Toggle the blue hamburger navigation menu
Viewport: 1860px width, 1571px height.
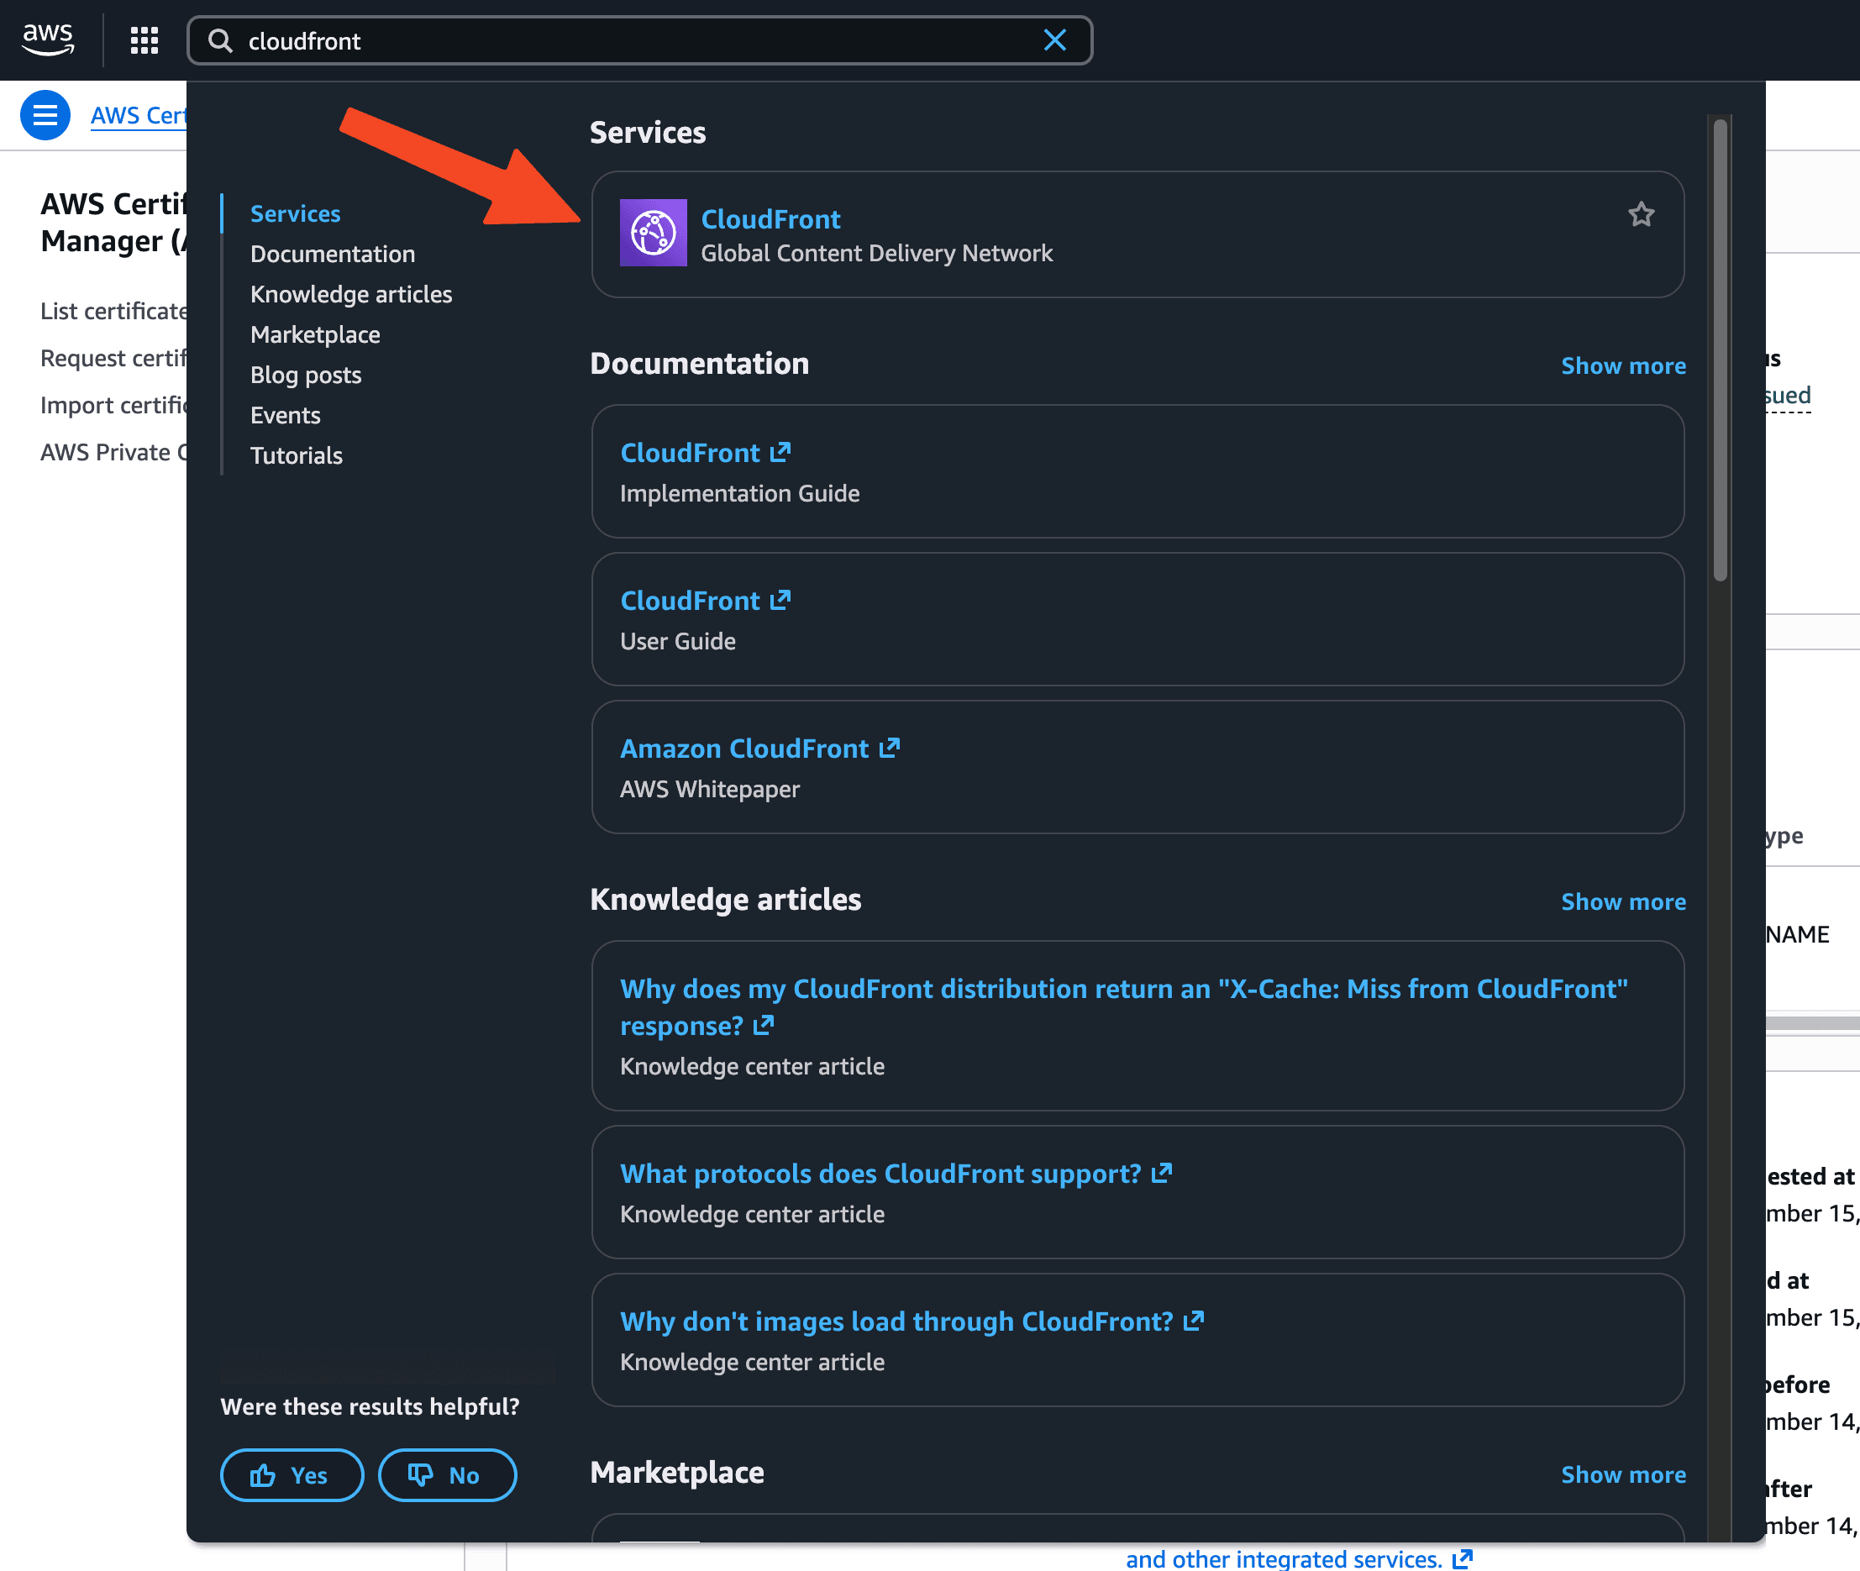pos(45,115)
